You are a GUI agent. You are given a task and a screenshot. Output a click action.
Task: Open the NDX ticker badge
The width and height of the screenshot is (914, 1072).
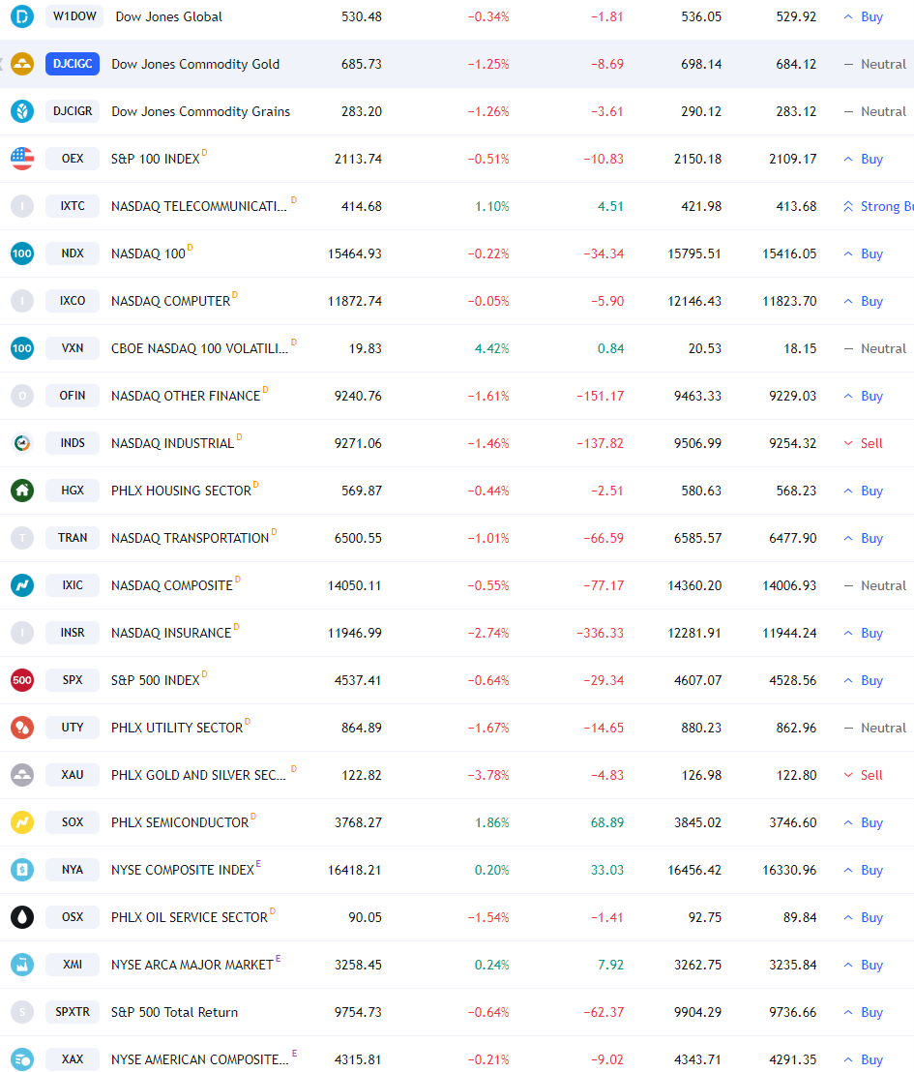[x=73, y=253]
